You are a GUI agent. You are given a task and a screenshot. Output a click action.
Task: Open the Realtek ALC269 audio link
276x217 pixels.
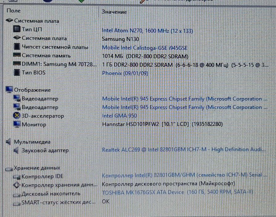[184, 149]
